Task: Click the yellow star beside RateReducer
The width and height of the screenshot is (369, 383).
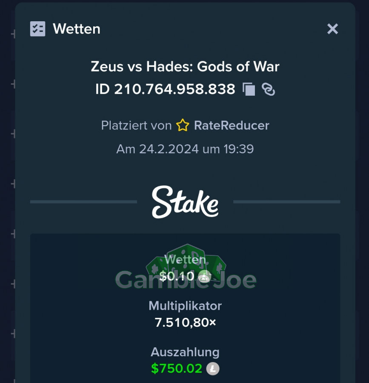Action: click(x=183, y=125)
